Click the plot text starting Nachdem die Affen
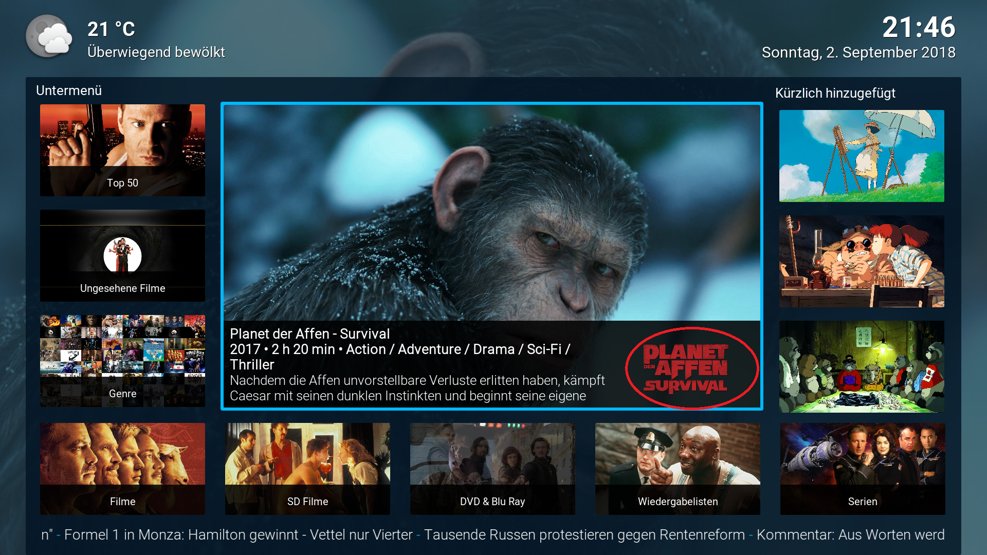The width and height of the screenshot is (987, 555). pos(417,388)
